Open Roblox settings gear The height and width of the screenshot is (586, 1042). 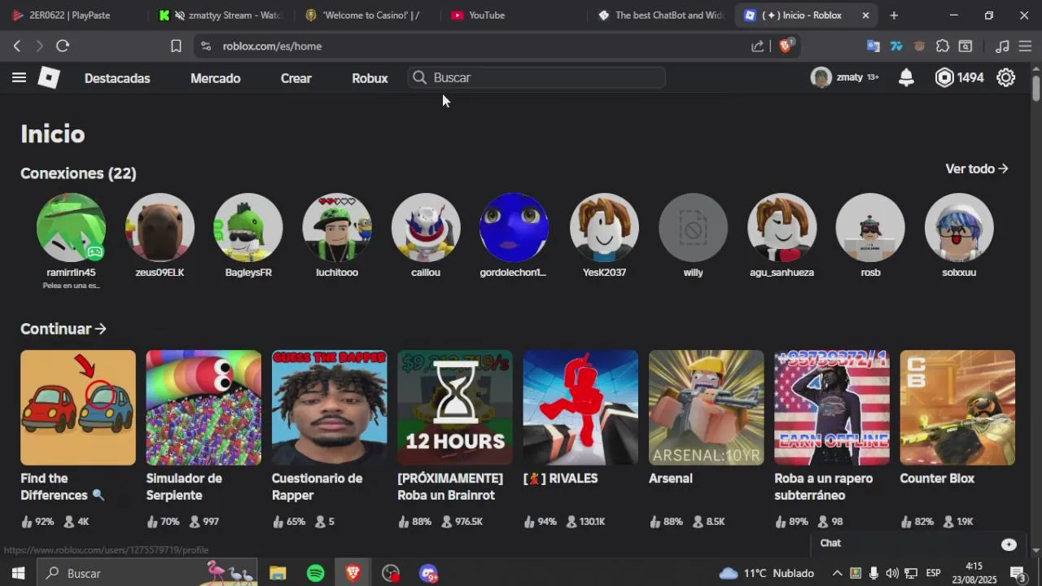(1006, 77)
